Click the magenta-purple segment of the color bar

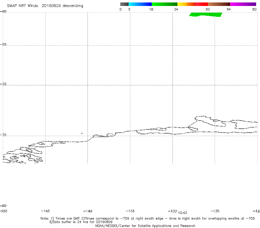[243, 4]
